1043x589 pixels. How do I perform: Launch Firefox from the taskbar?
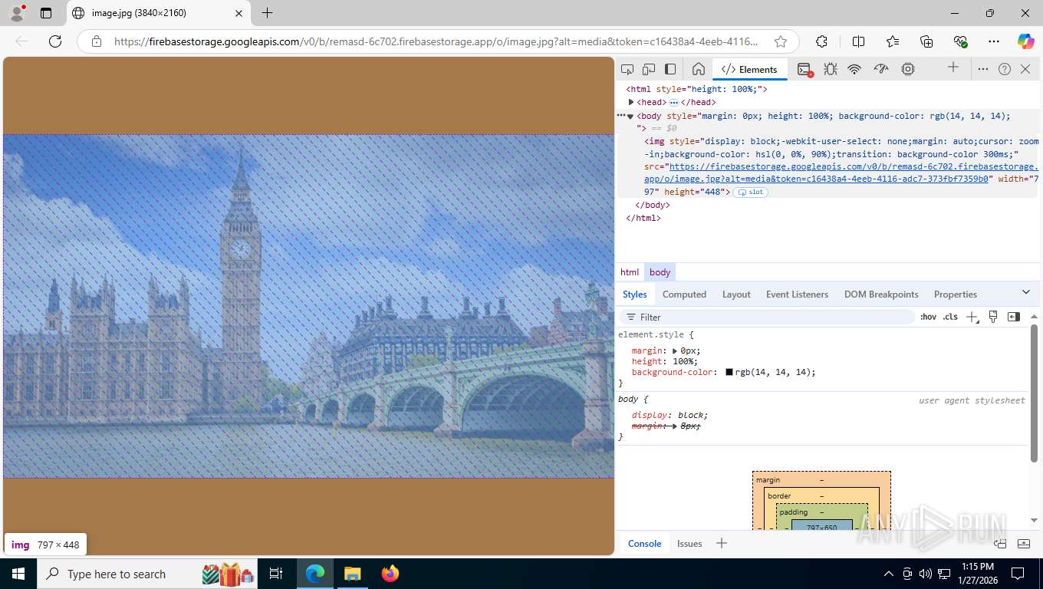(390, 574)
